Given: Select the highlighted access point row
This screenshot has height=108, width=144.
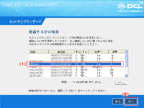Looking at the screenshot, I should point(75,64).
